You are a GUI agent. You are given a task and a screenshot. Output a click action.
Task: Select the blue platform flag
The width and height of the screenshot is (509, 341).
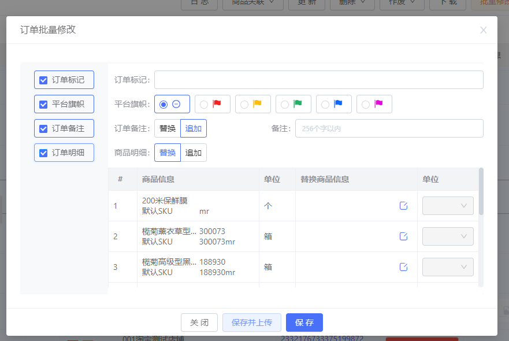334,104
